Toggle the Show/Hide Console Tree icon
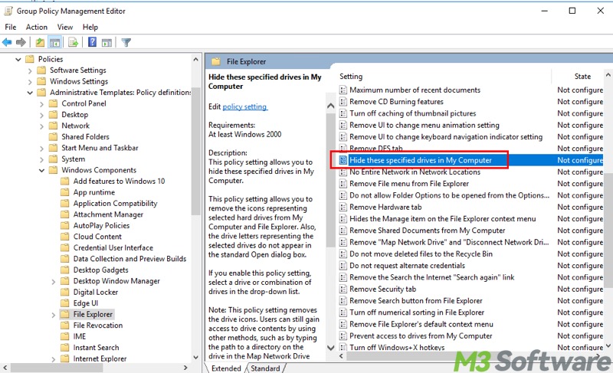Image resolution: width=613 pixels, height=373 pixels. click(54, 42)
